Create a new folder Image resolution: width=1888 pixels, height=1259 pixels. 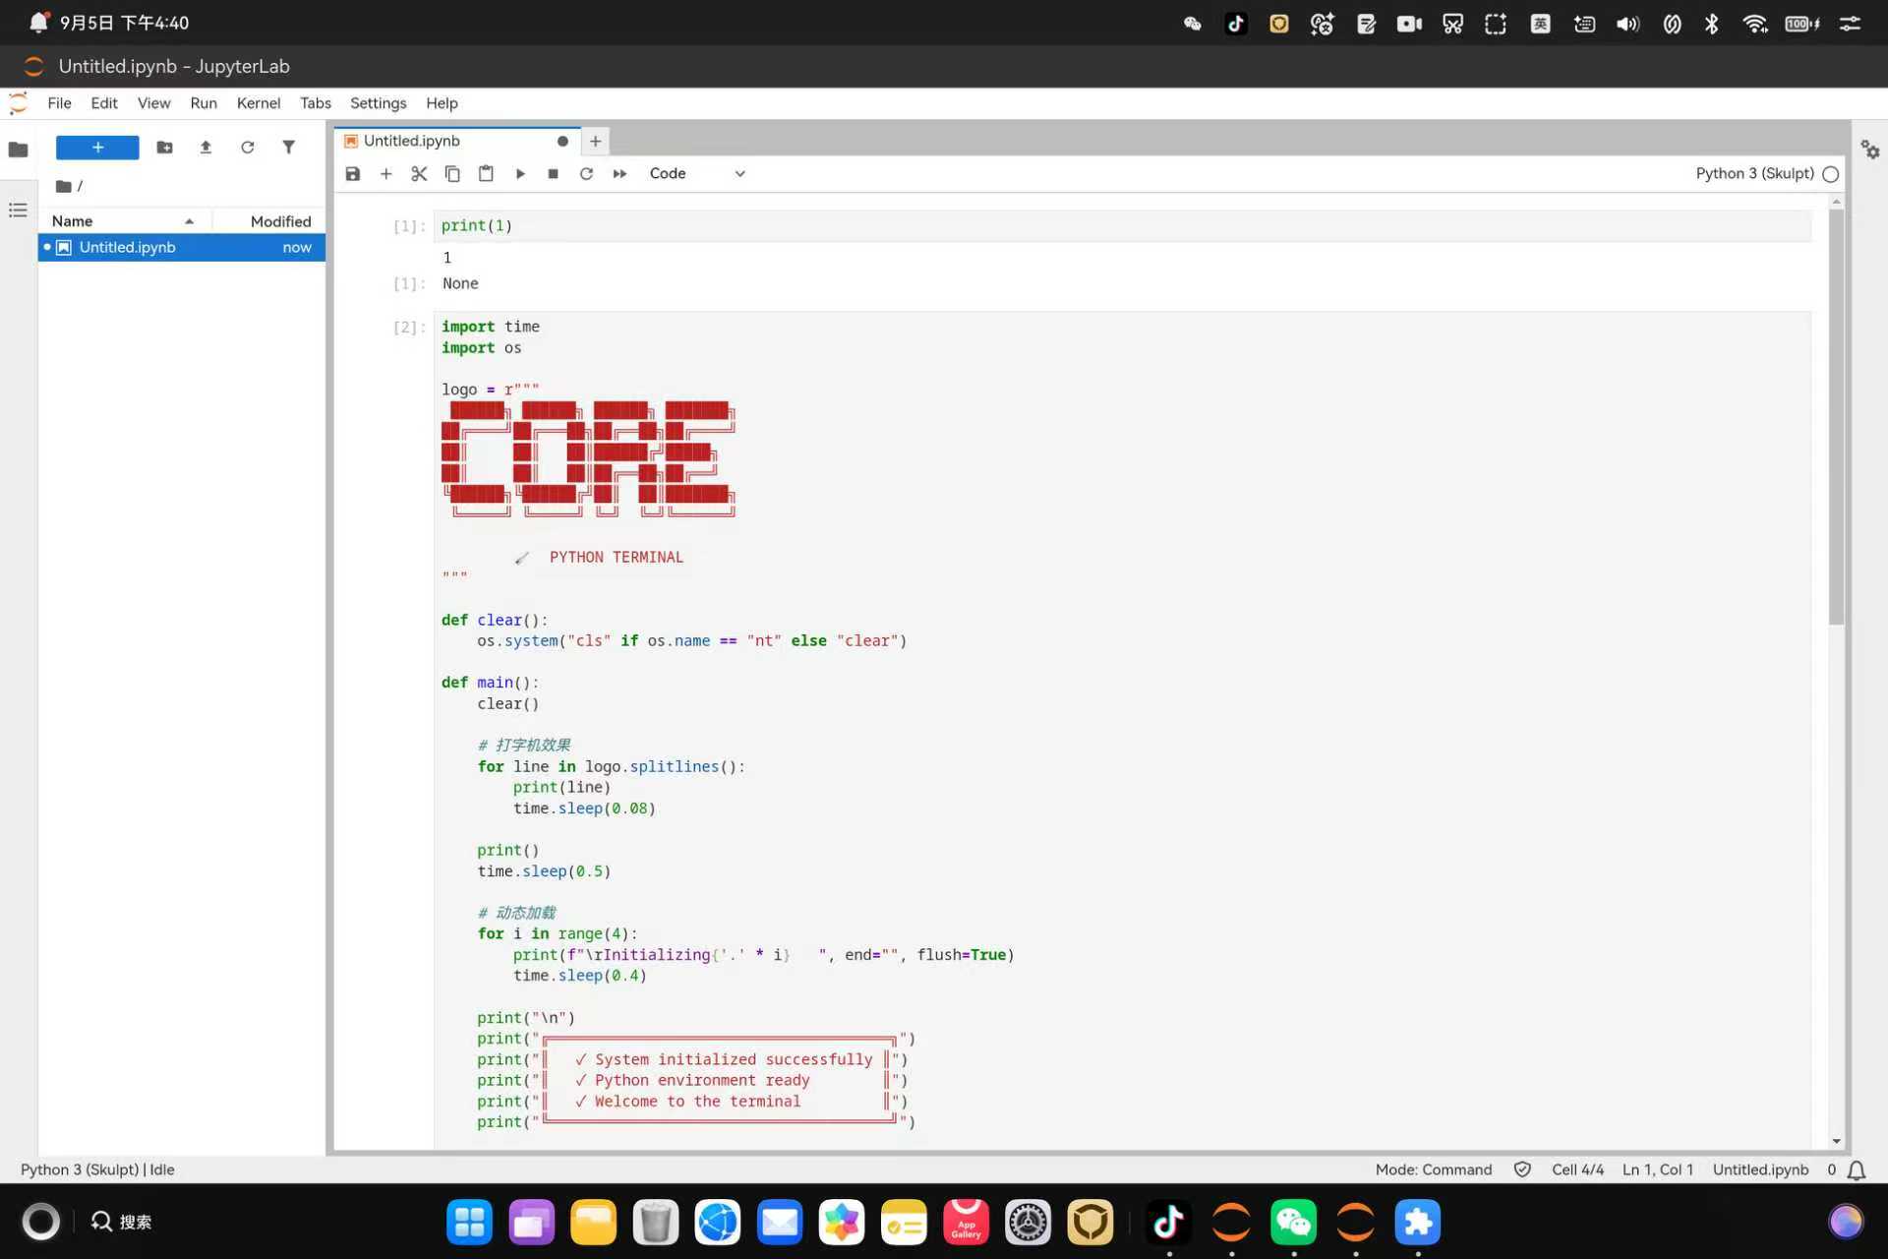(164, 148)
